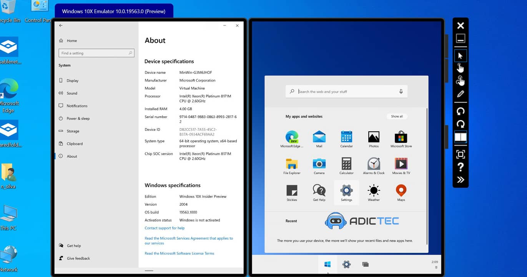Click emulator help question mark icon
This screenshot has width=527, height=277.
coord(461,167)
